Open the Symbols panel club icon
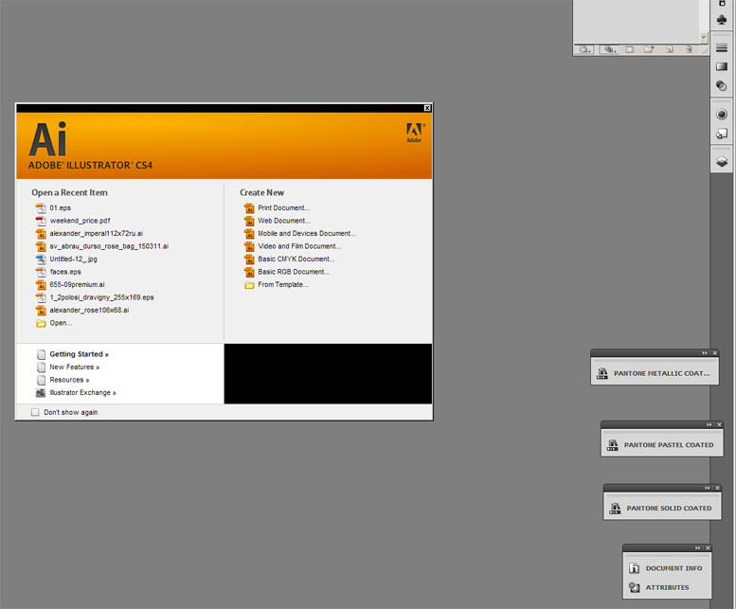 [x=722, y=20]
